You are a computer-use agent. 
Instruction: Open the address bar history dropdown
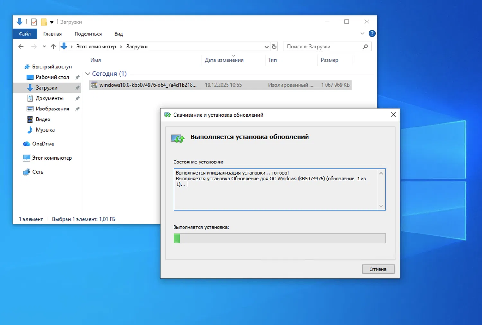click(x=266, y=47)
